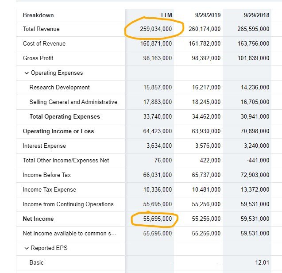Click Selling General and Administrative label
The height and width of the screenshot is (273, 282).
pos(73,102)
